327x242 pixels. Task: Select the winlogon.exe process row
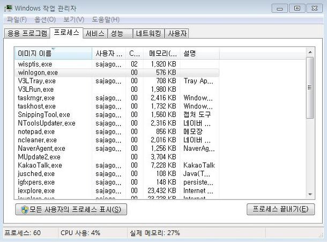pos(117,72)
